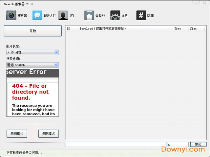This screenshot has height=157, width=210.
Task: Click the 定位 button
Action: point(198,145)
